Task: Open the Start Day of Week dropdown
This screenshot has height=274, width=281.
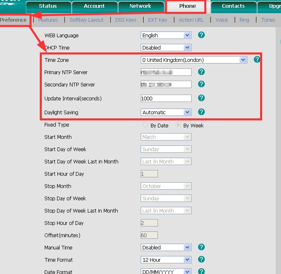Action: tap(166, 149)
